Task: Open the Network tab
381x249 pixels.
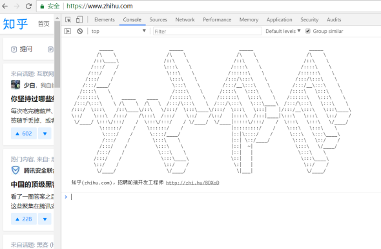Action: [185, 19]
